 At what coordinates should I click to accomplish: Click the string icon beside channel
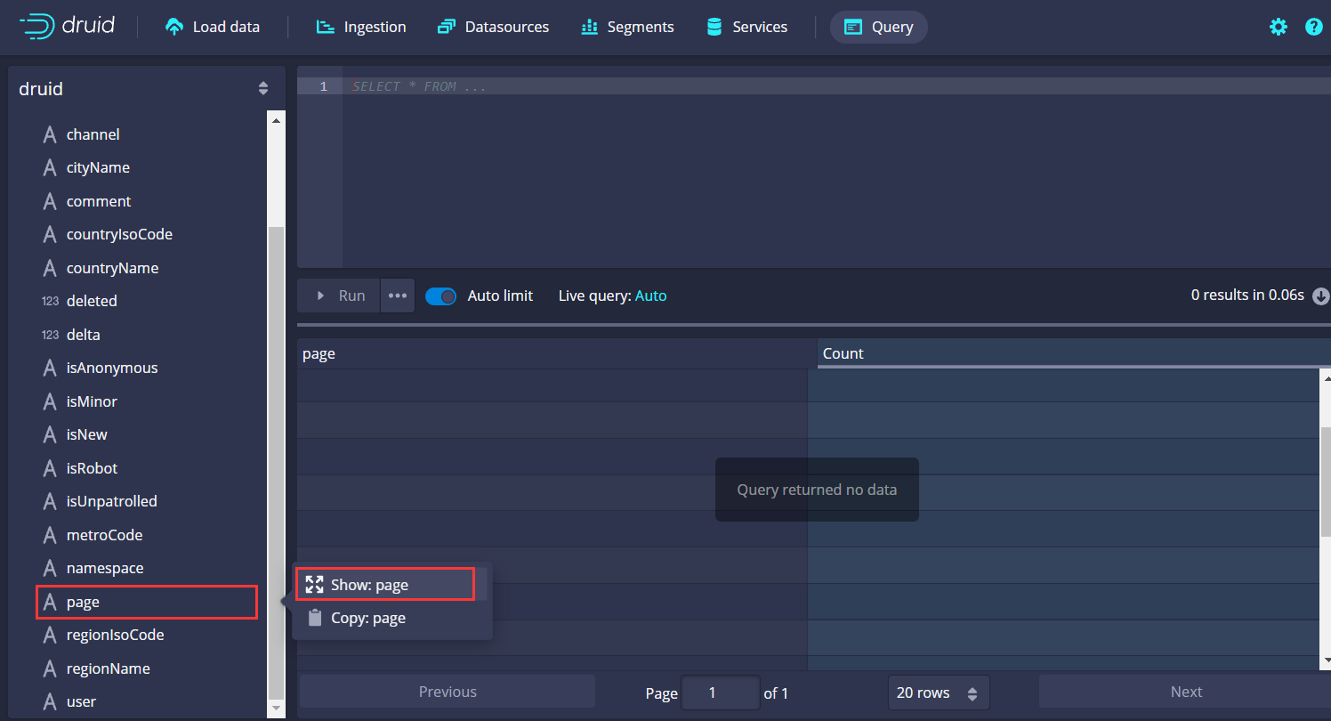coord(50,134)
